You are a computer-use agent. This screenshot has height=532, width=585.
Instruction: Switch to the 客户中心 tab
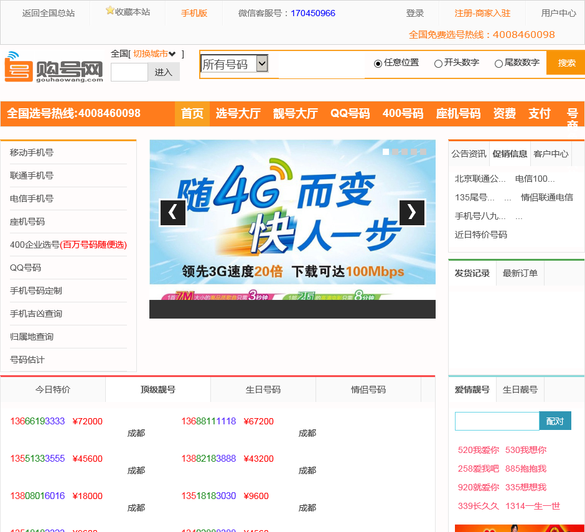[x=551, y=154]
